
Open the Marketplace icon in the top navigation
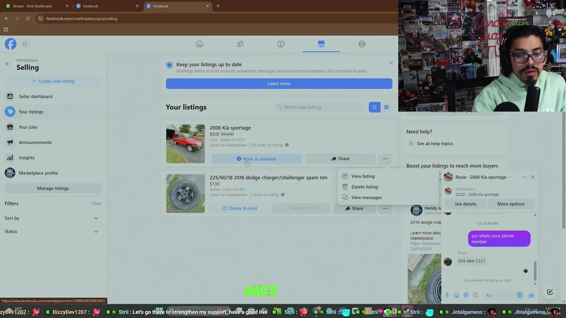tap(321, 44)
